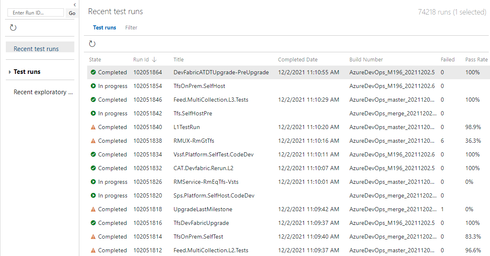490x256 pixels.
Task: Click the refresh icon above the test runs list
Action: pos(92,43)
